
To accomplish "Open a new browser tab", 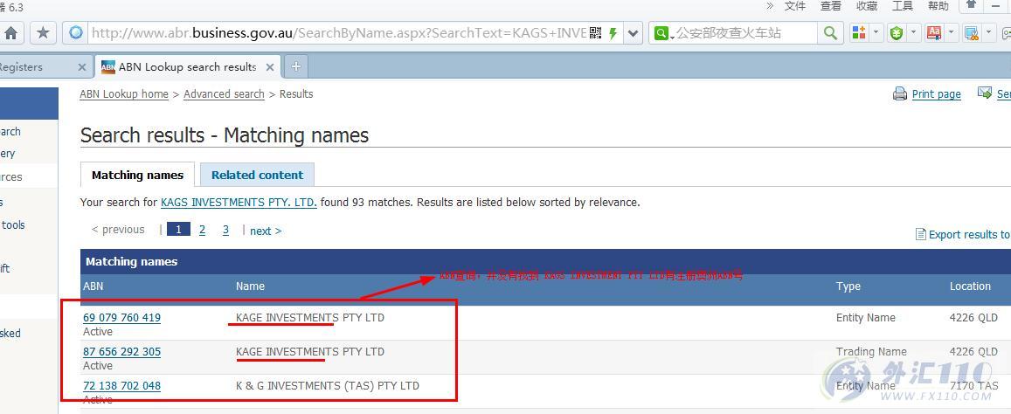I will (296, 66).
